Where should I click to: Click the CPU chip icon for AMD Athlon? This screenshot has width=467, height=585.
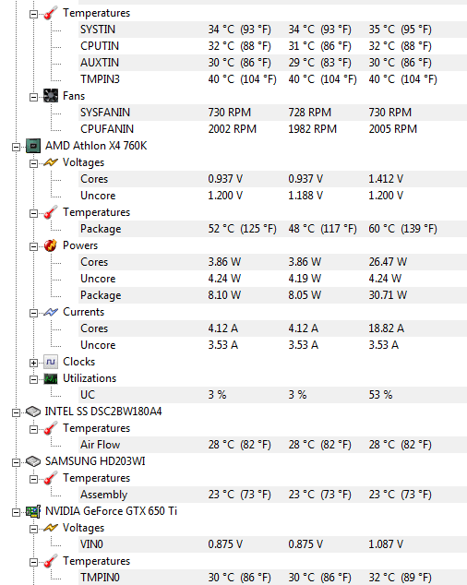[x=33, y=146]
